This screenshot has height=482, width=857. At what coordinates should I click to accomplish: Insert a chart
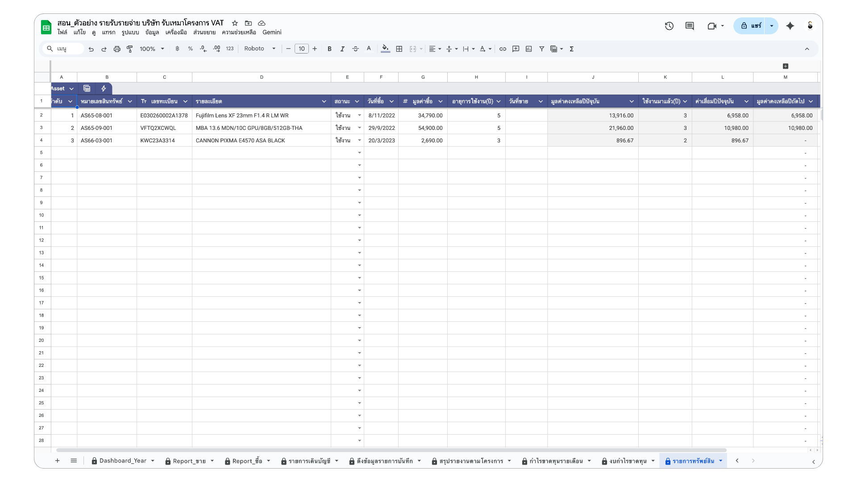(x=528, y=49)
